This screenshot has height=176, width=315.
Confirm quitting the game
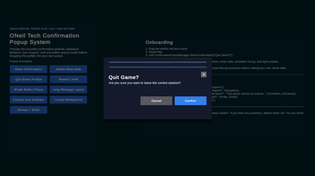pos(191,101)
